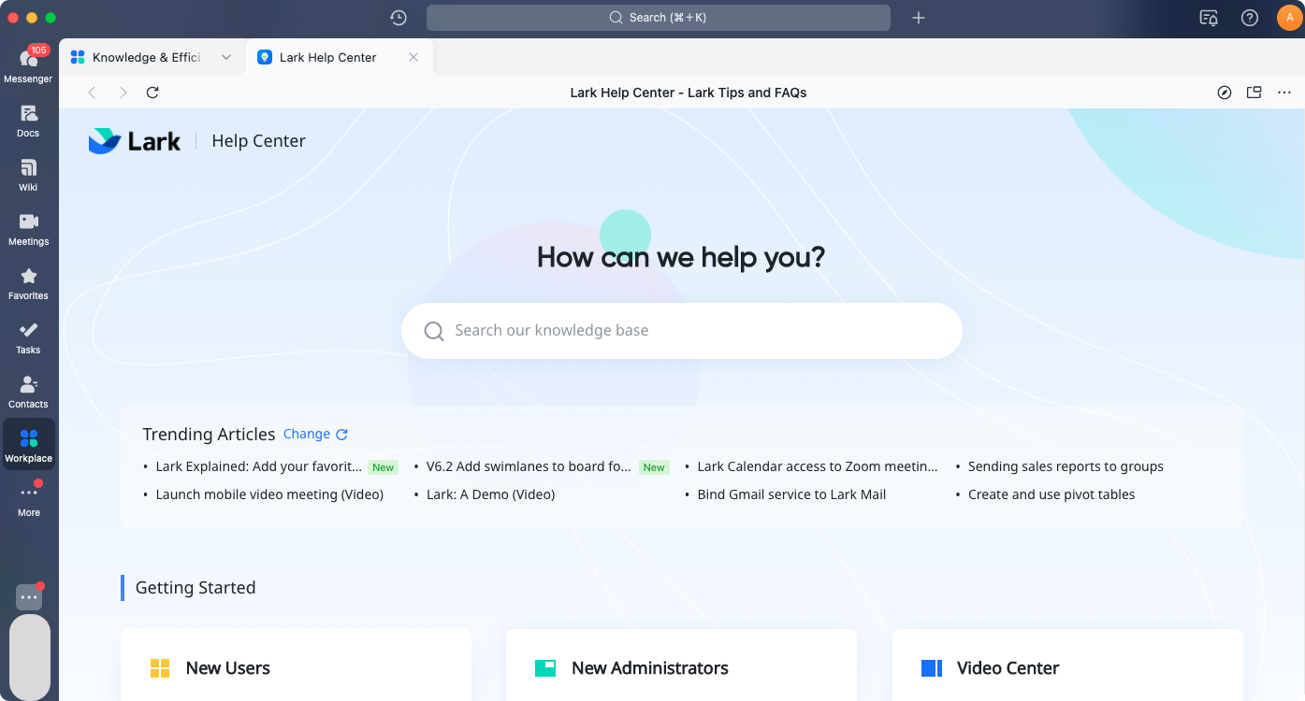Expand the More sidebar menu
This screenshot has width=1305, height=701.
[x=29, y=499]
